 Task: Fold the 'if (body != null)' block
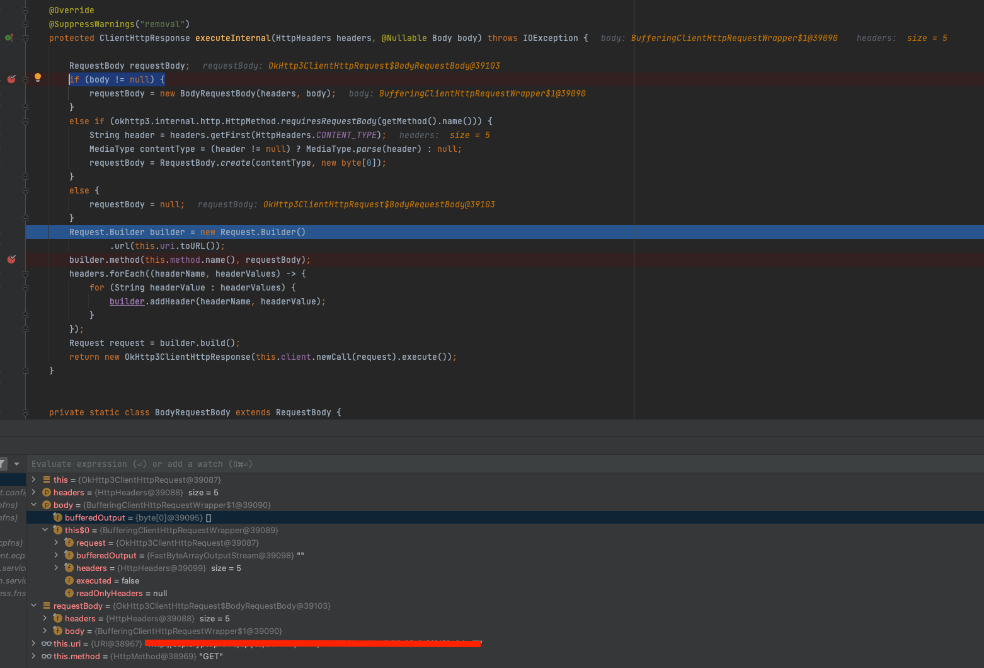25,79
